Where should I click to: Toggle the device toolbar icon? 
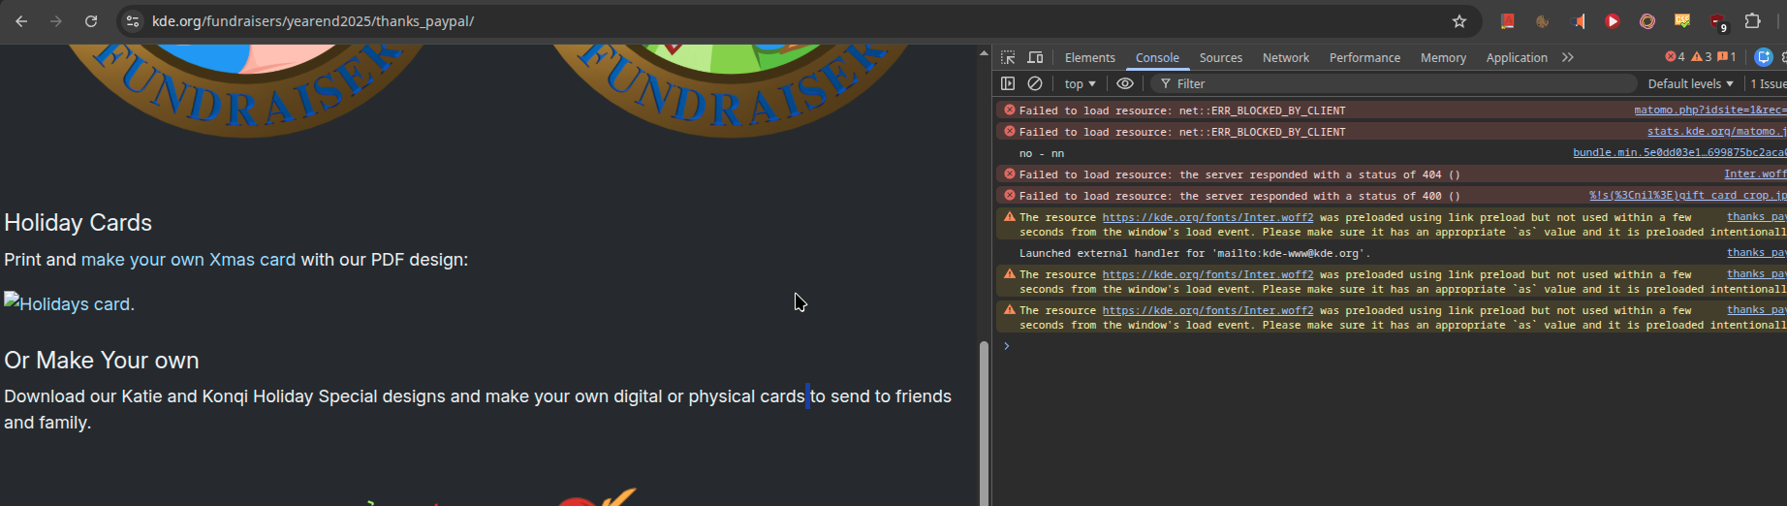(x=1035, y=58)
